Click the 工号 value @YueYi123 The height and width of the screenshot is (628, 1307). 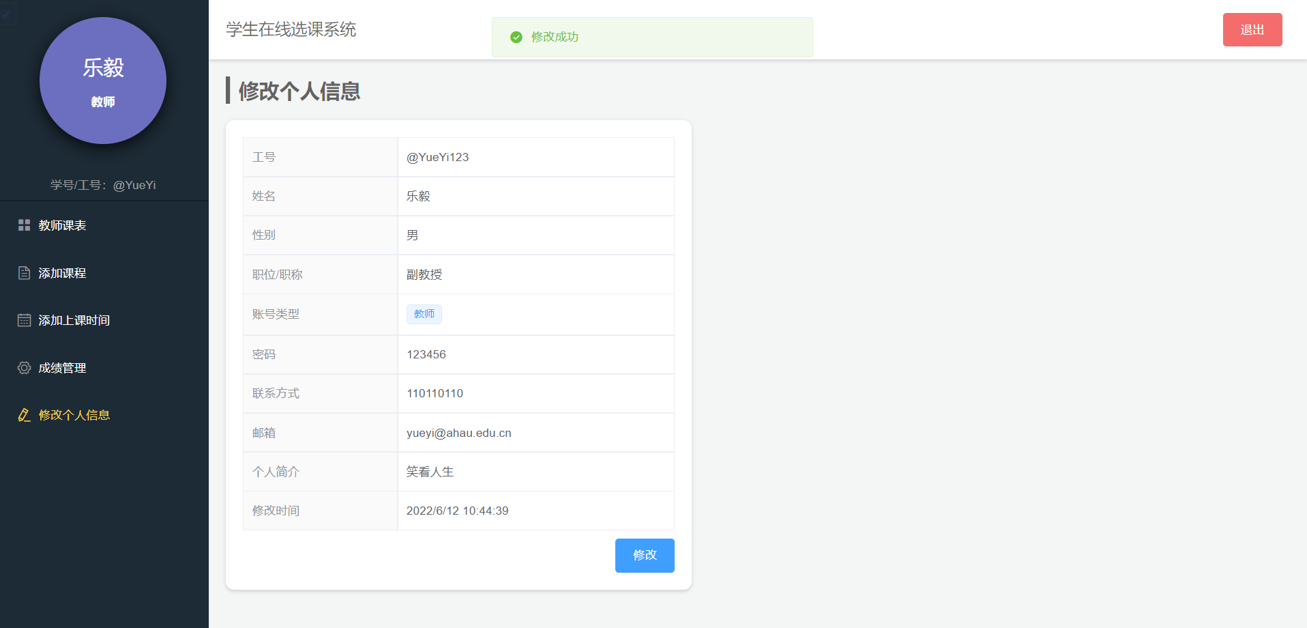click(438, 157)
